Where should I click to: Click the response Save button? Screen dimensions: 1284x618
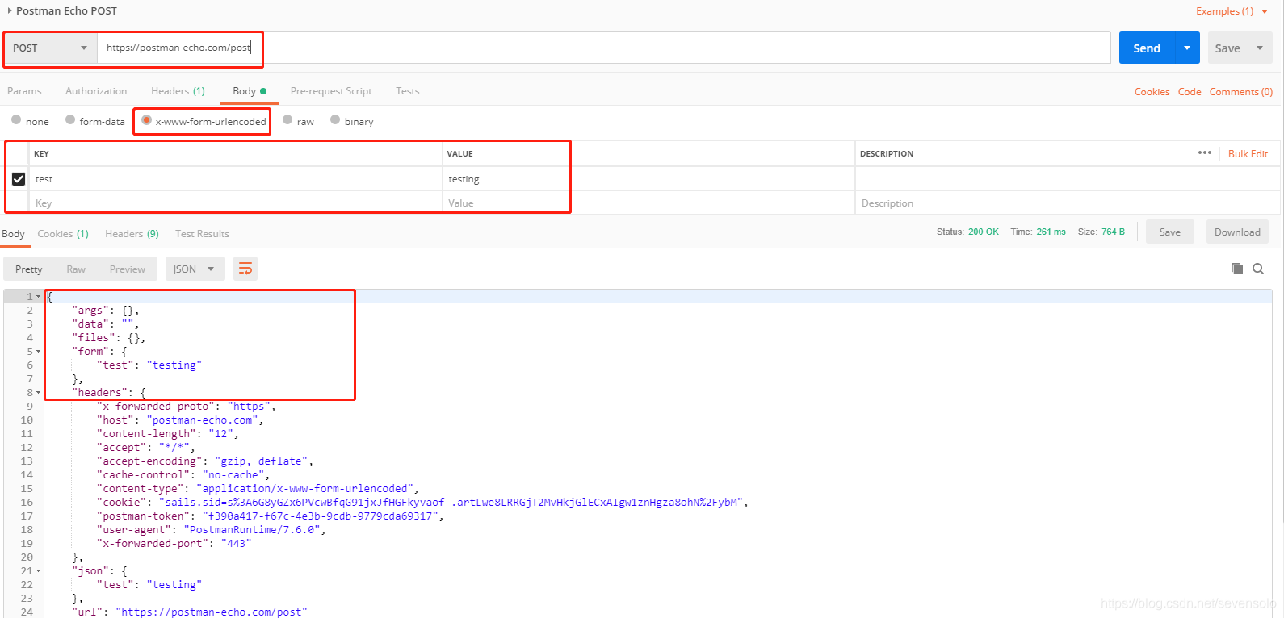coord(1170,232)
